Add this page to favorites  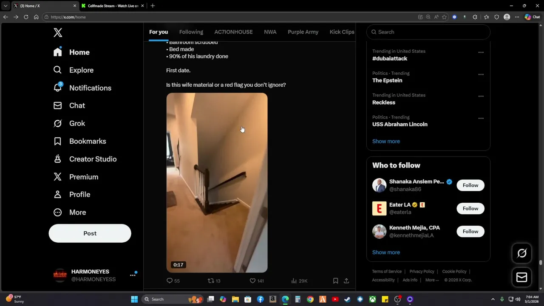[x=444, y=17]
